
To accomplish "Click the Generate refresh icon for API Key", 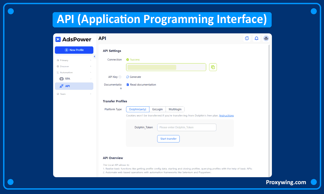I will tap(127, 77).
